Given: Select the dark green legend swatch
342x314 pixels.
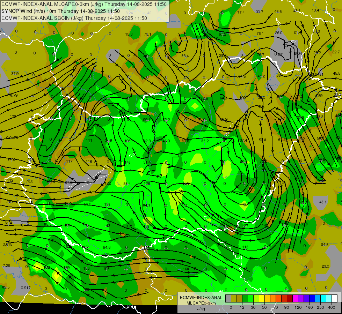Looking at the screenshot, I should pos(245,298).
